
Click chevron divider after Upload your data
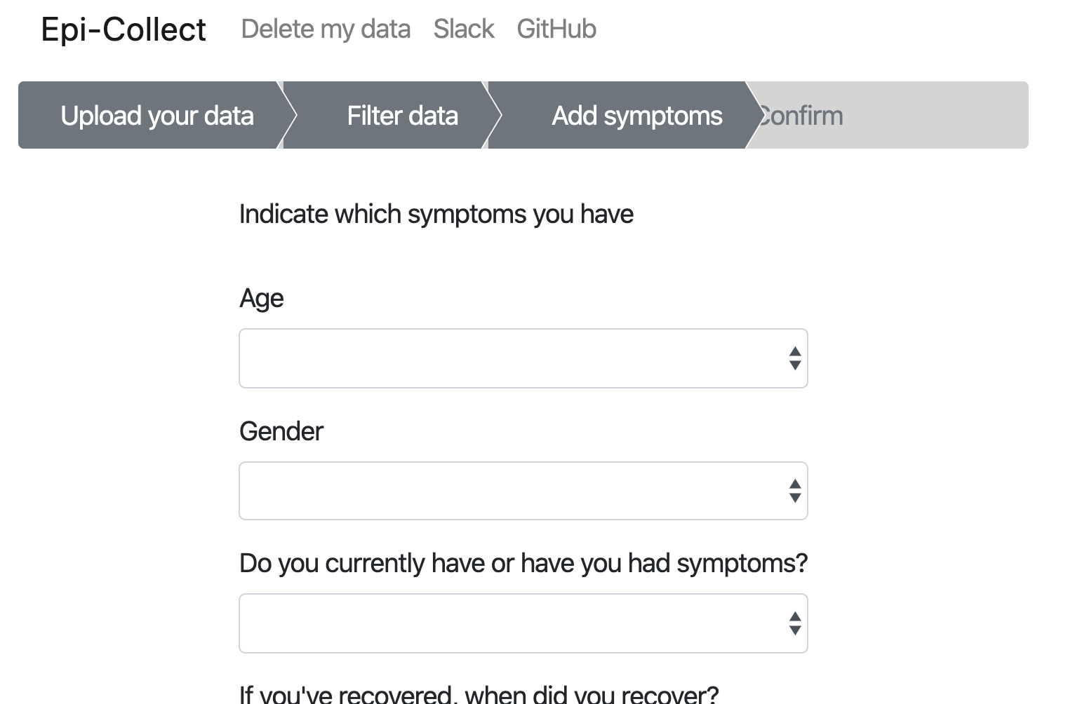point(288,116)
